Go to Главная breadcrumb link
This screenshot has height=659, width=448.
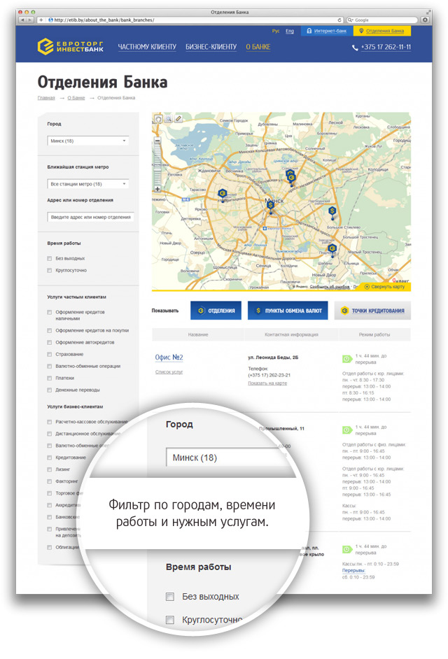pos(46,98)
